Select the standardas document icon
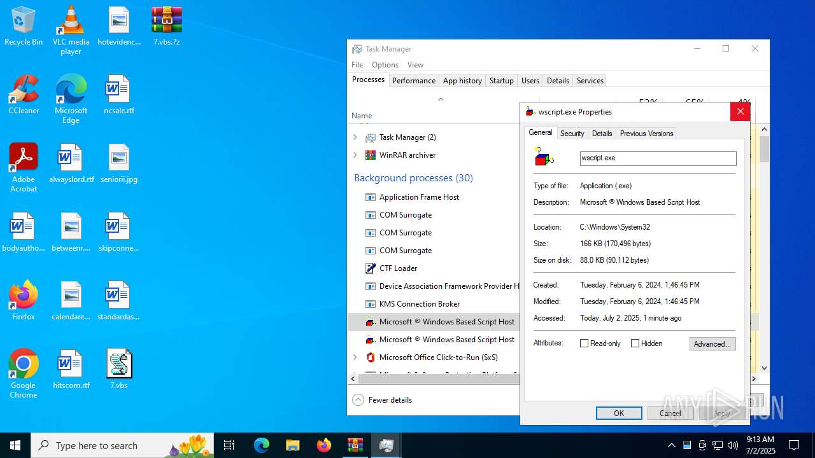This screenshot has height=458, width=815. point(119,301)
